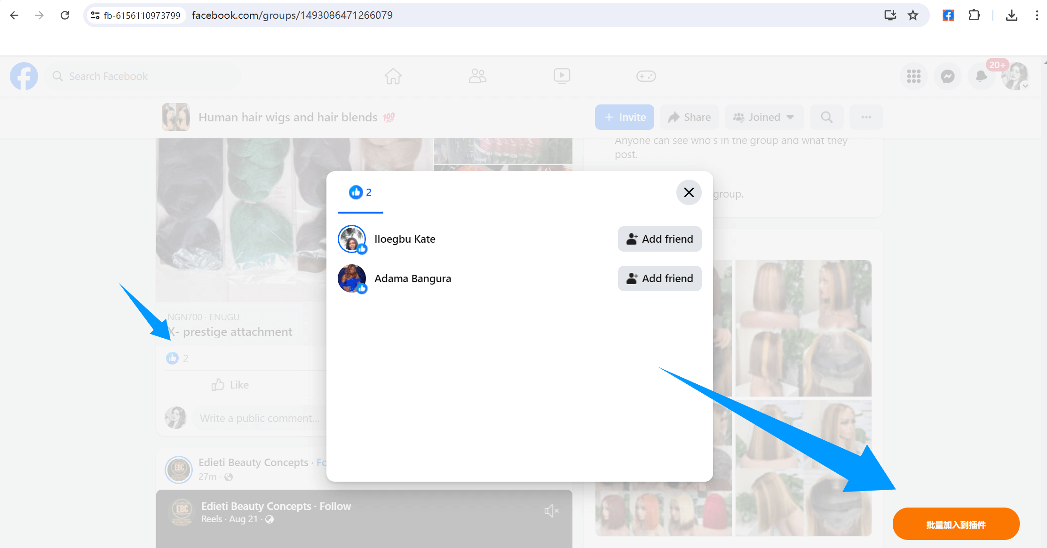Add Iloegbu Kate as a friend
The image size is (1047, 548).
[x=659, y=239]
